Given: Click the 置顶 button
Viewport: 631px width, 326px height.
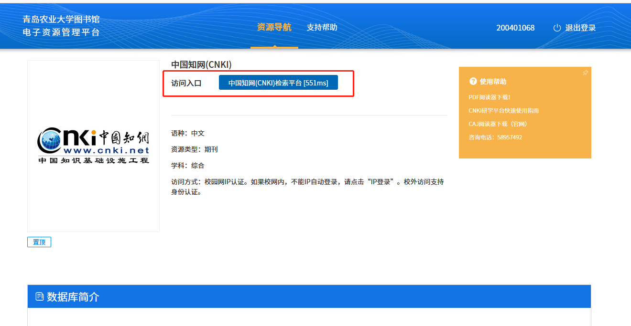Looking at the screenshot, I should point(39,242).
